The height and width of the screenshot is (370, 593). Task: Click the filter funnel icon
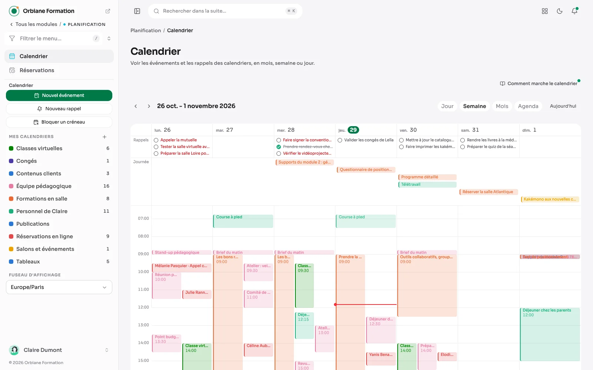tap(12, 38)
